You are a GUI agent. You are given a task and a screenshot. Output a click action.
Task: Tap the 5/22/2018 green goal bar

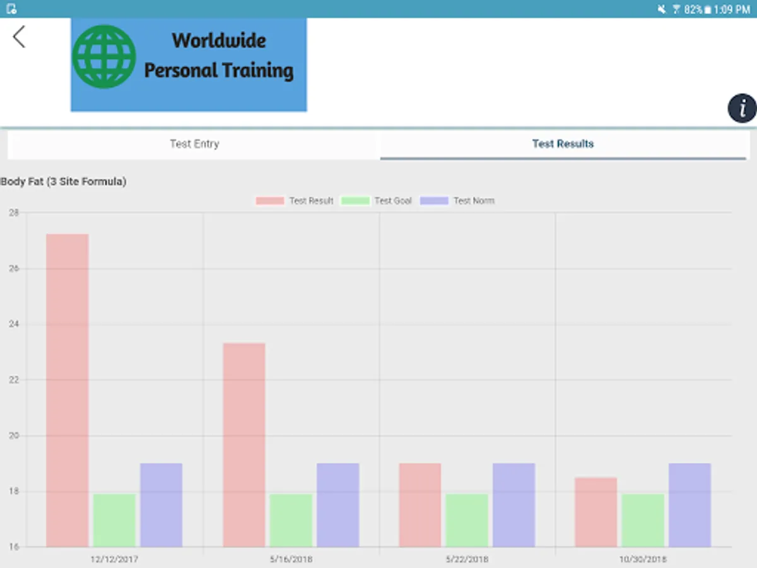tap(467, 520)
